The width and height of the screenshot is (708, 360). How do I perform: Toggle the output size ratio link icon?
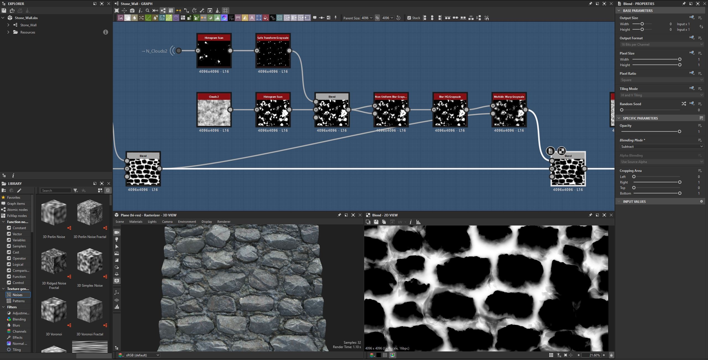click(x=701, y=27)
